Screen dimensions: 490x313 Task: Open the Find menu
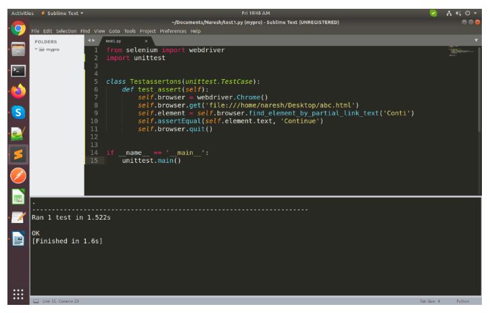pyautogui.click(x=85, y=31)
